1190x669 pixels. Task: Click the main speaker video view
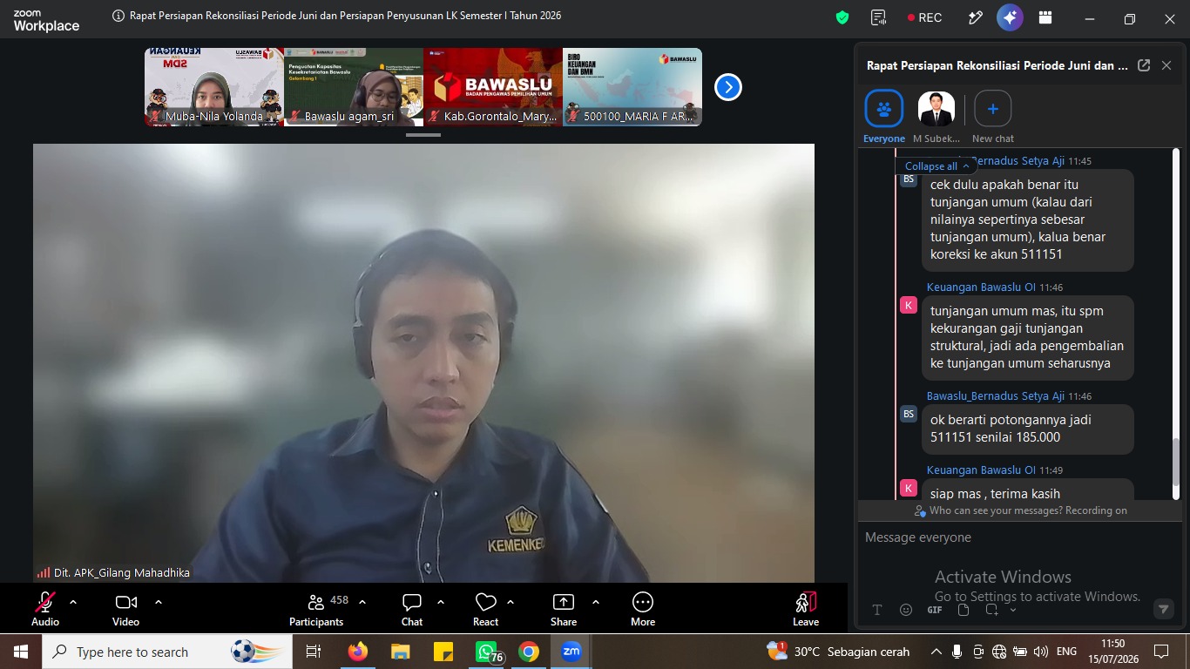[423, 362]
